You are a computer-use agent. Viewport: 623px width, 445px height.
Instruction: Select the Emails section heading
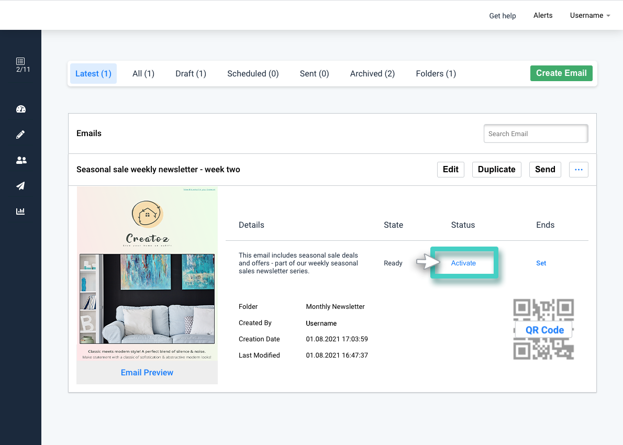point(89,133)
